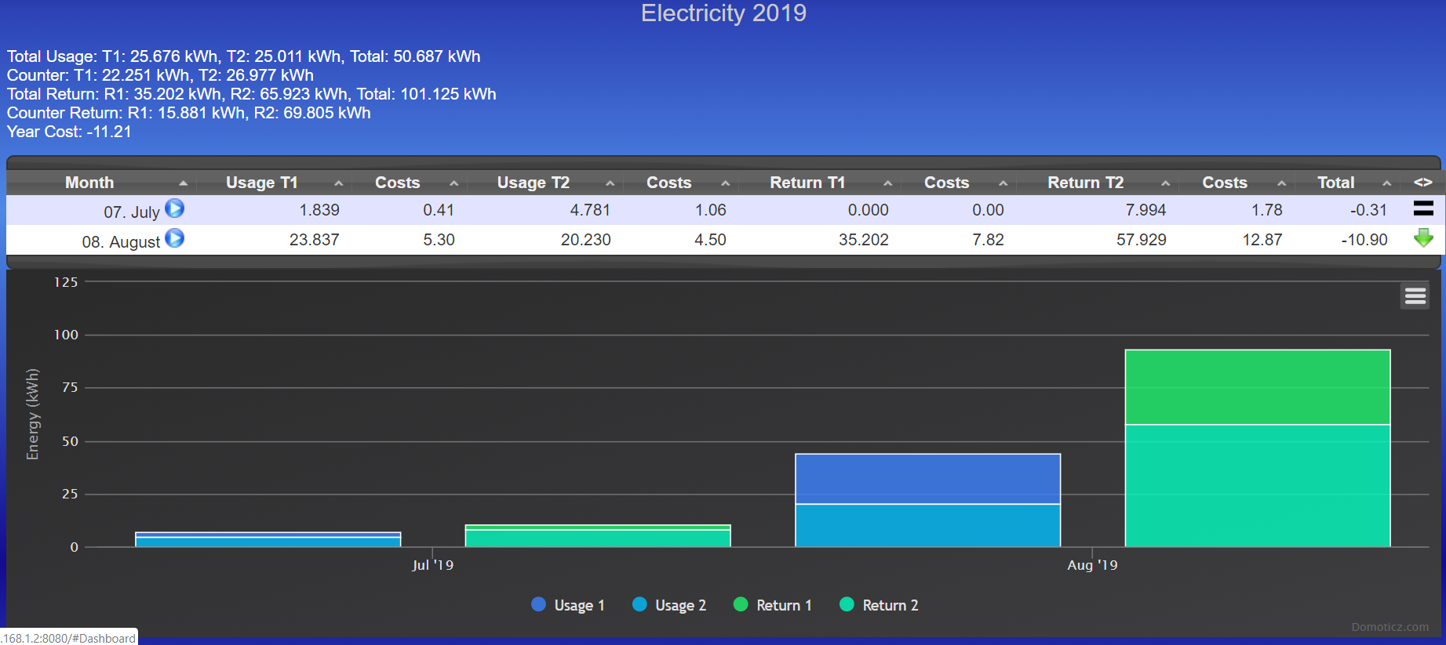Sort table by Total column

point(1335,183)
